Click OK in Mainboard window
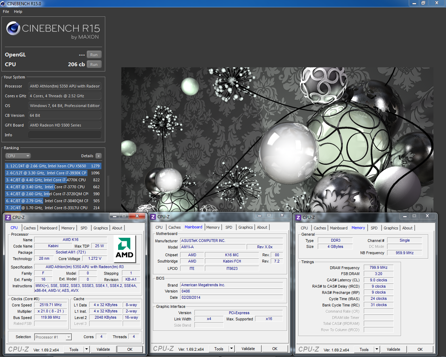446x357 pixels. pyautogui.click(x=275, y=349)
